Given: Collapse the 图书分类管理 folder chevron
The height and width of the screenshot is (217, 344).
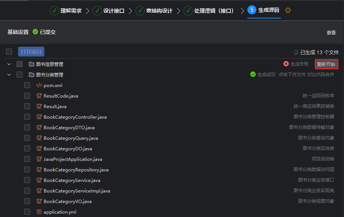Looking at the screenshot, I should point(9,75).
